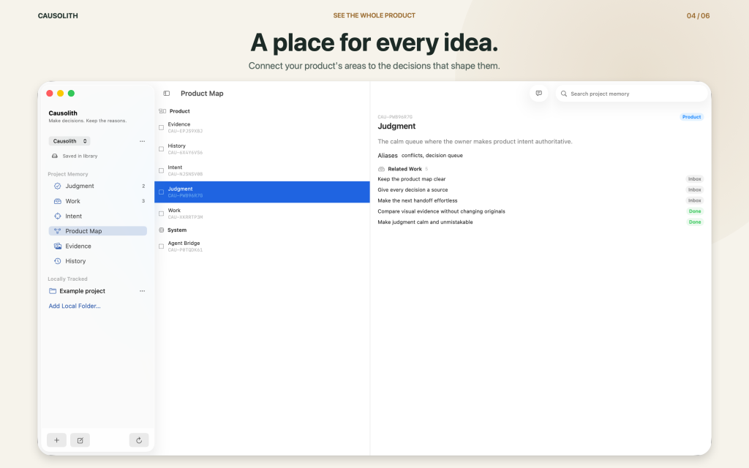Open Judgment in Project Memory sidebar

click(97, 186)
